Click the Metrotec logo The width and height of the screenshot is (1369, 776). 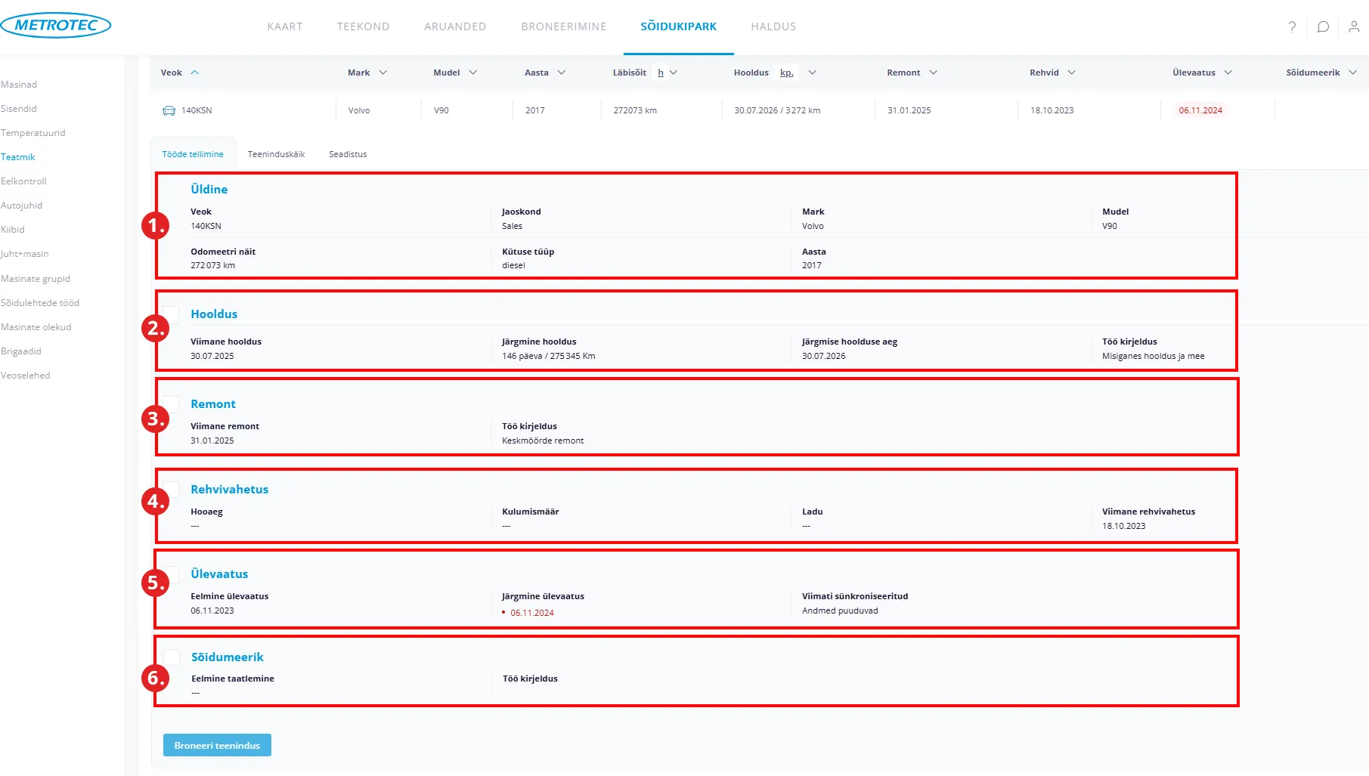[56, 25]
